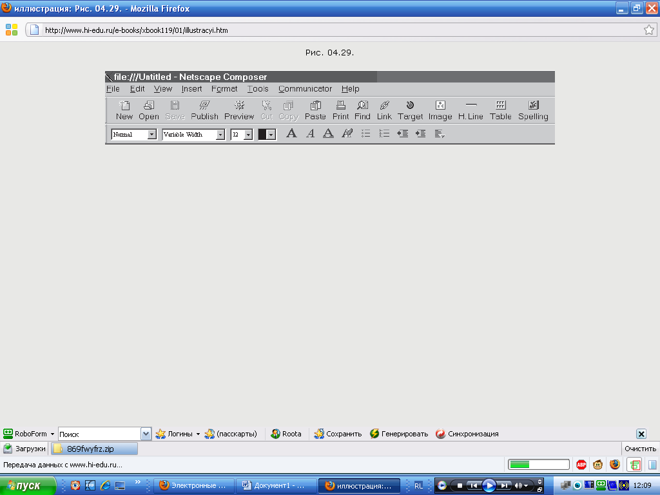
Task: Click the stop button in taskbar player
Action: [460, 486]
